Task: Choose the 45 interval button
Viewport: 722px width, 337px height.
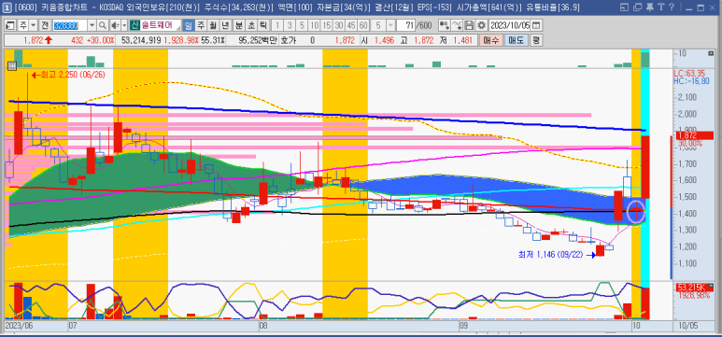Action: 351,25
